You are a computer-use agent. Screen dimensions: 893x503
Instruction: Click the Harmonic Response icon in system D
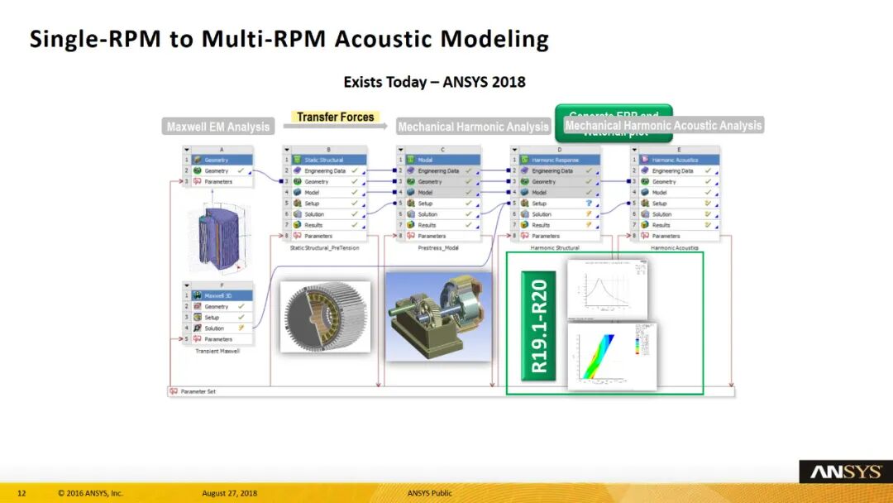524,160
